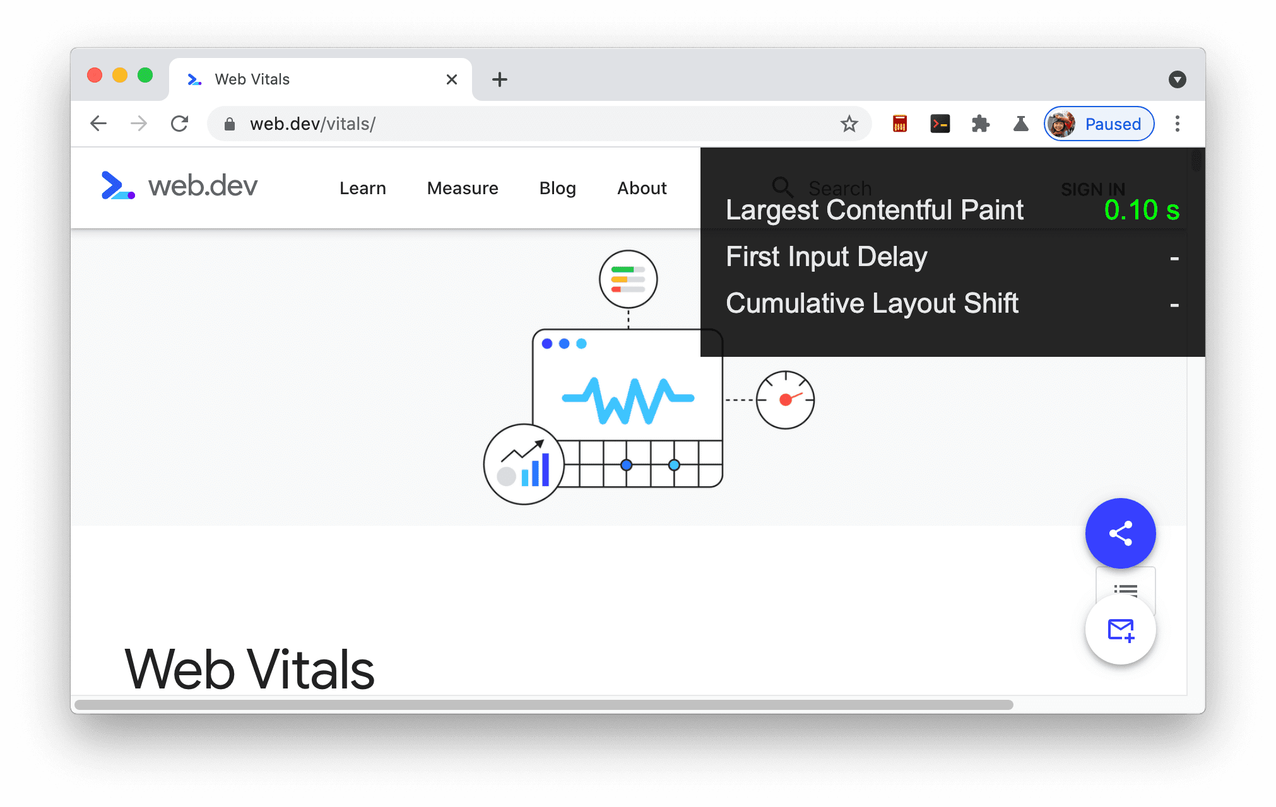1276x807 pixels.
Task: Click the About navigation link
Action: pyautogui.click(x=642, y=187)
